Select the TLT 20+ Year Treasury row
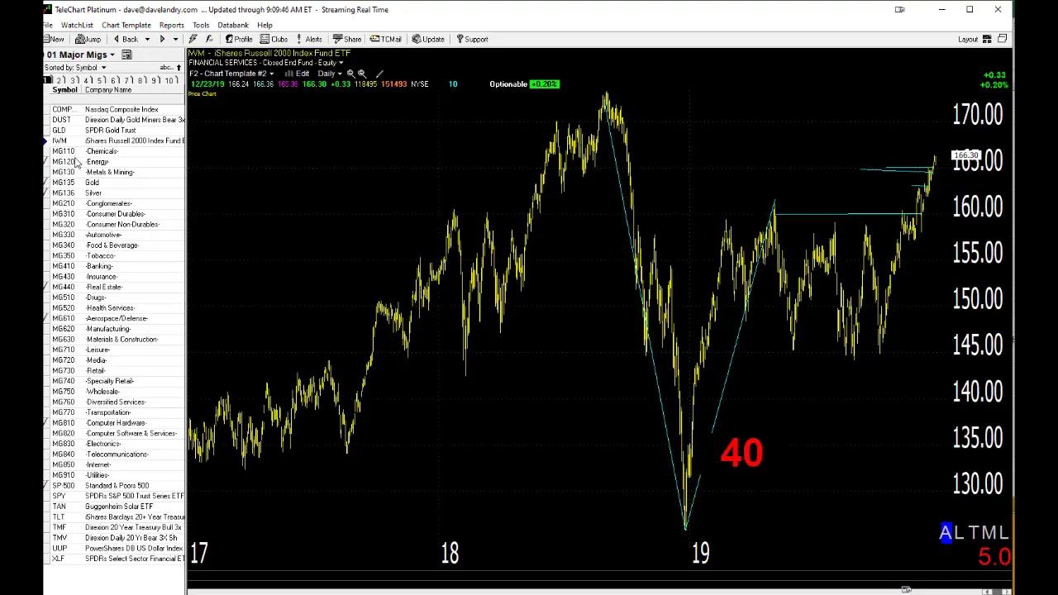The width and height of the screenshot is (1058, 595). click(x=115, y=517)
